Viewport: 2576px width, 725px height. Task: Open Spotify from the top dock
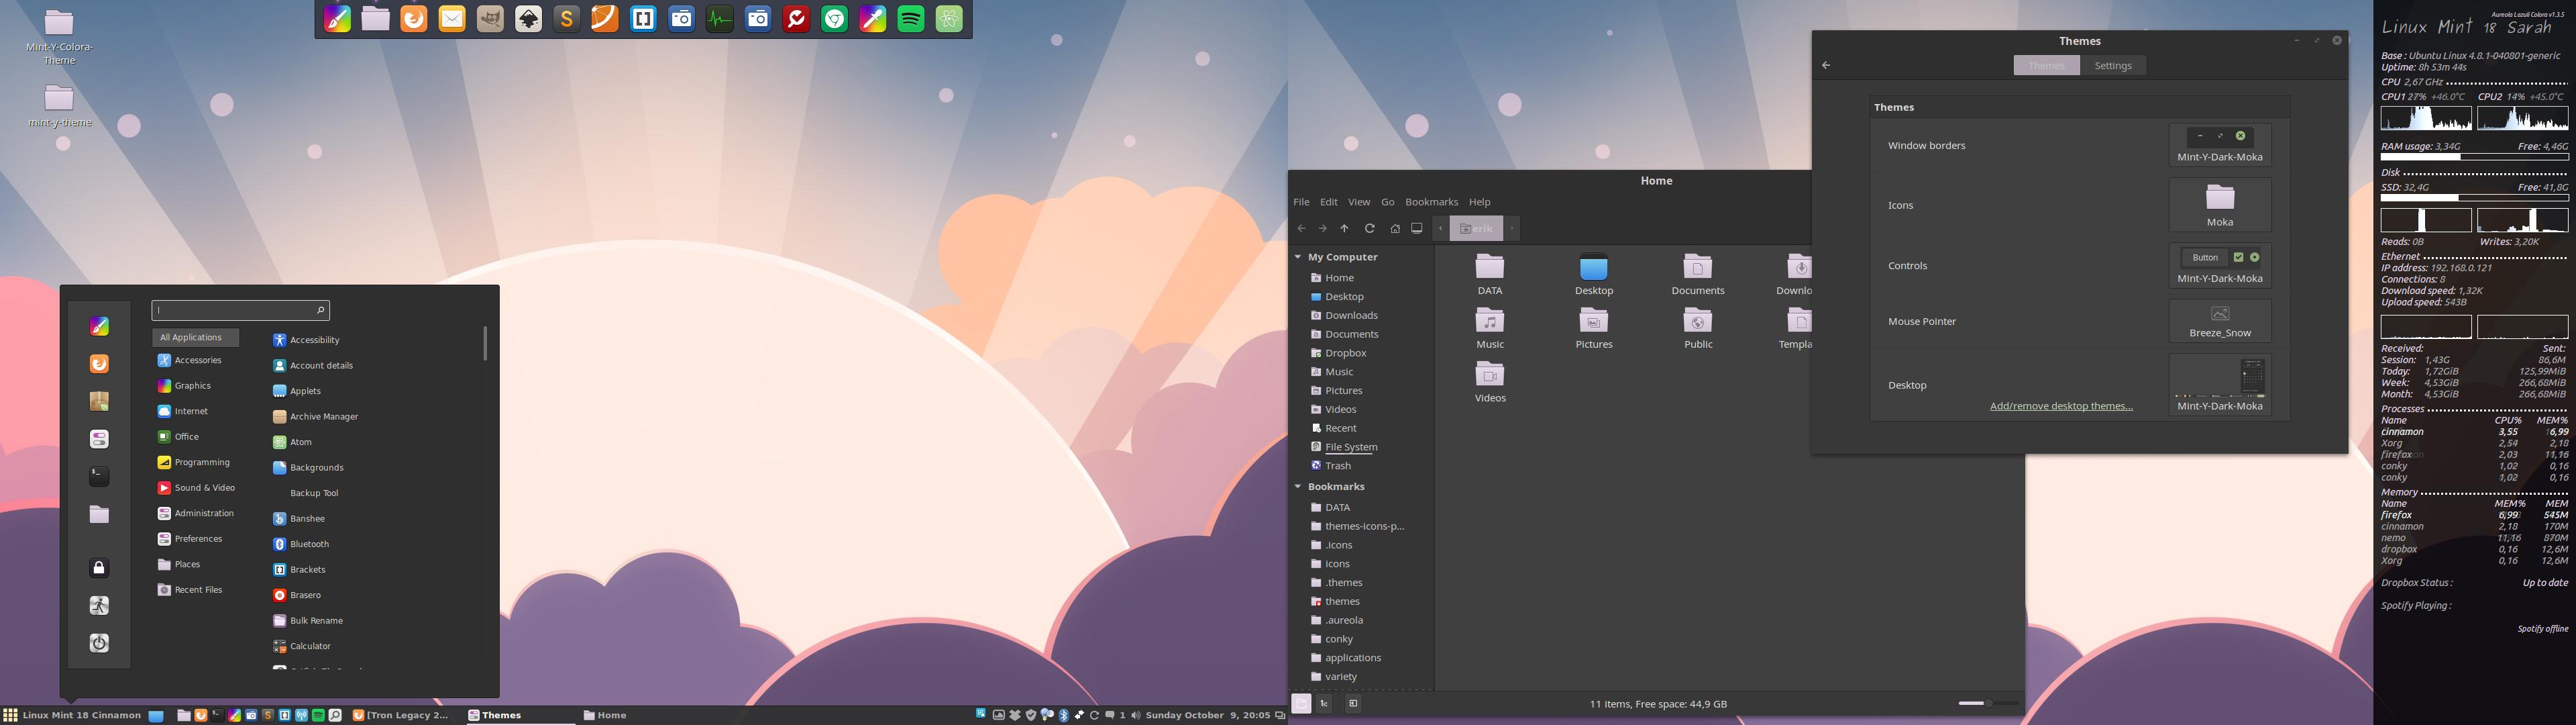pyautogui.click(x=911, y=19)
